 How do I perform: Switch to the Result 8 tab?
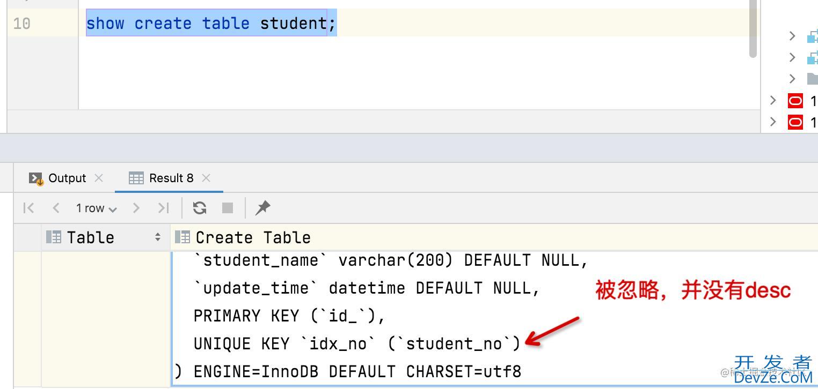(x=169, y=178)
